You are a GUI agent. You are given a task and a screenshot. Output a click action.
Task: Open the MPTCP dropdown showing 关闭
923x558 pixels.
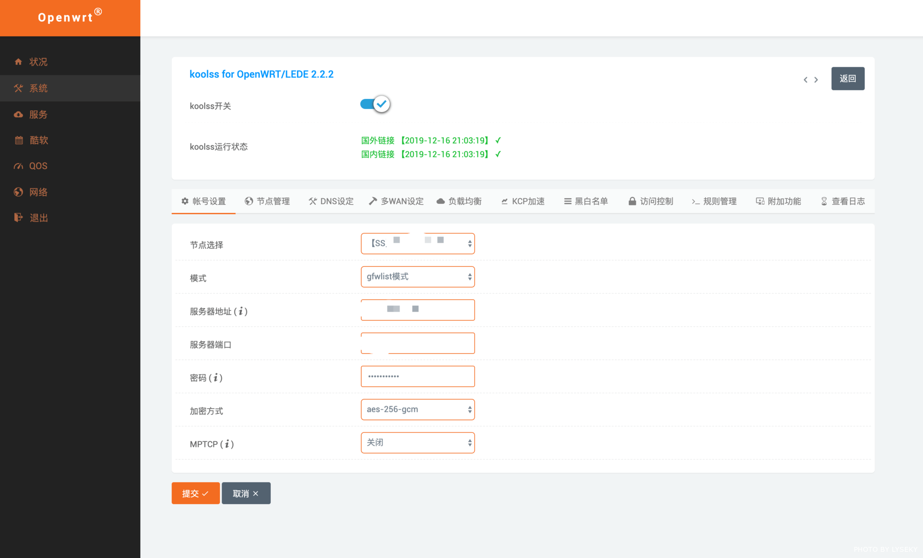pyautogui.click(x=418, y=443)
